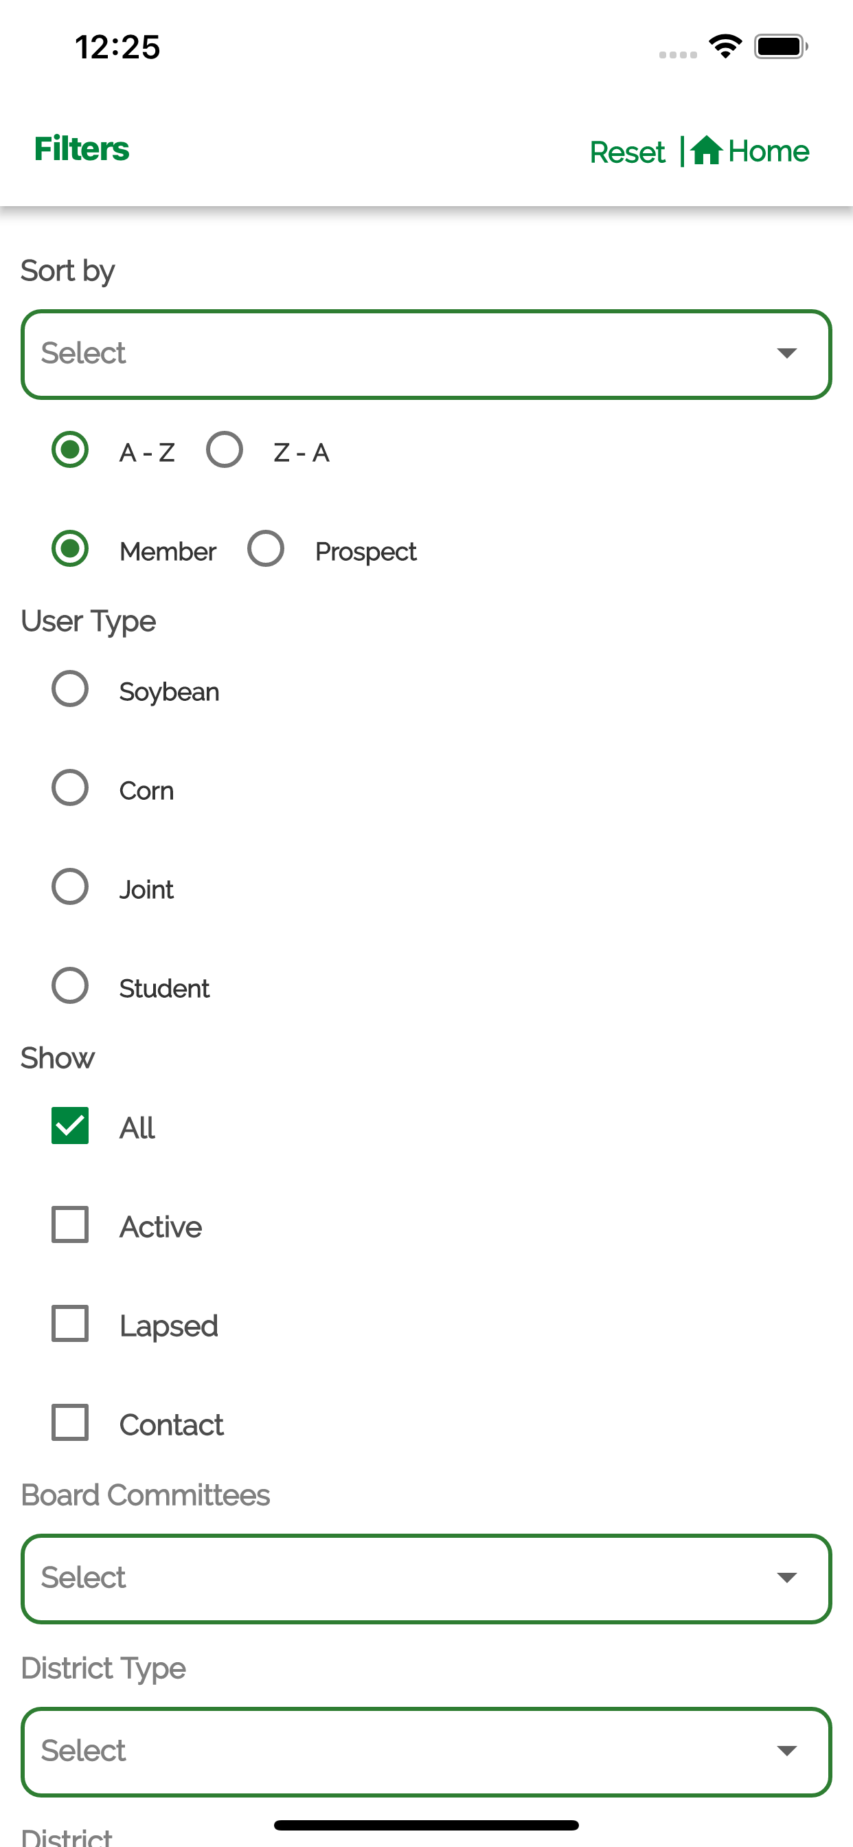Click the Sort by dropdown arrow
Screen dimensions: 853x1847
point(786,353)
